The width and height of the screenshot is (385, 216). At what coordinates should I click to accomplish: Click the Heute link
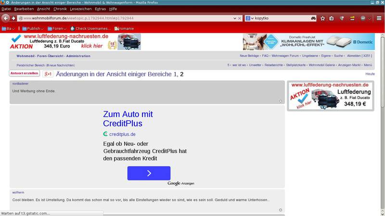(370, 74)
